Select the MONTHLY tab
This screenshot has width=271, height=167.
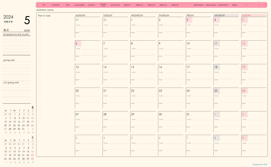(x=91, y=5)
